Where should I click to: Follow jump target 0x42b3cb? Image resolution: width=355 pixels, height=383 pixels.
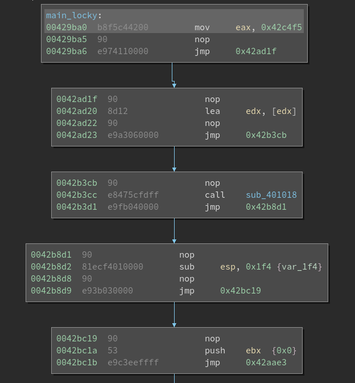266,135
